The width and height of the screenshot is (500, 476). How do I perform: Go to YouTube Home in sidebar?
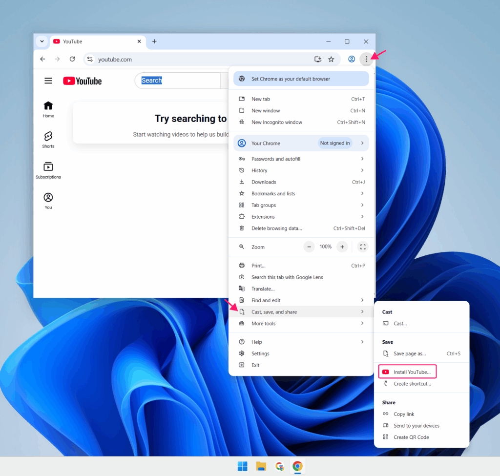(48, 109)
